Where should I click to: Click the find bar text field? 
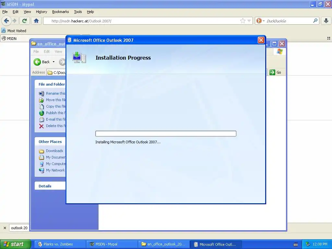click(x=19, y=228)
